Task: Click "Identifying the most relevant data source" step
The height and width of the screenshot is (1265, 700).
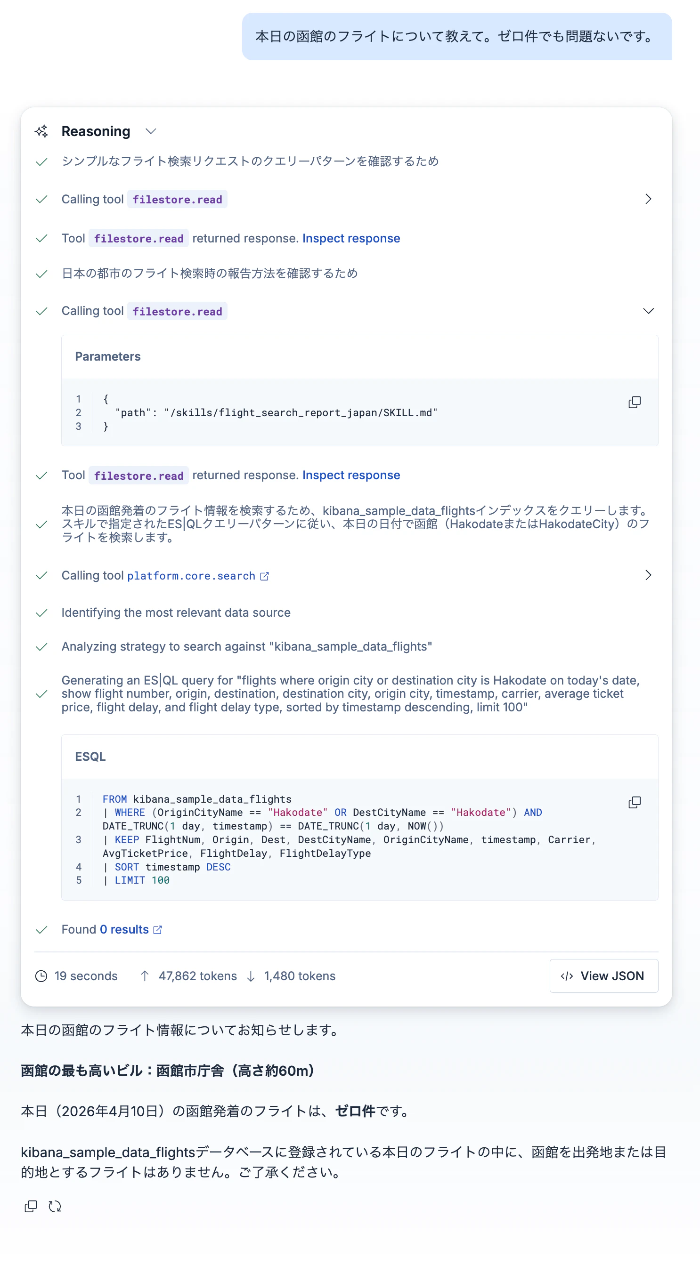Action: pos(176,612)
